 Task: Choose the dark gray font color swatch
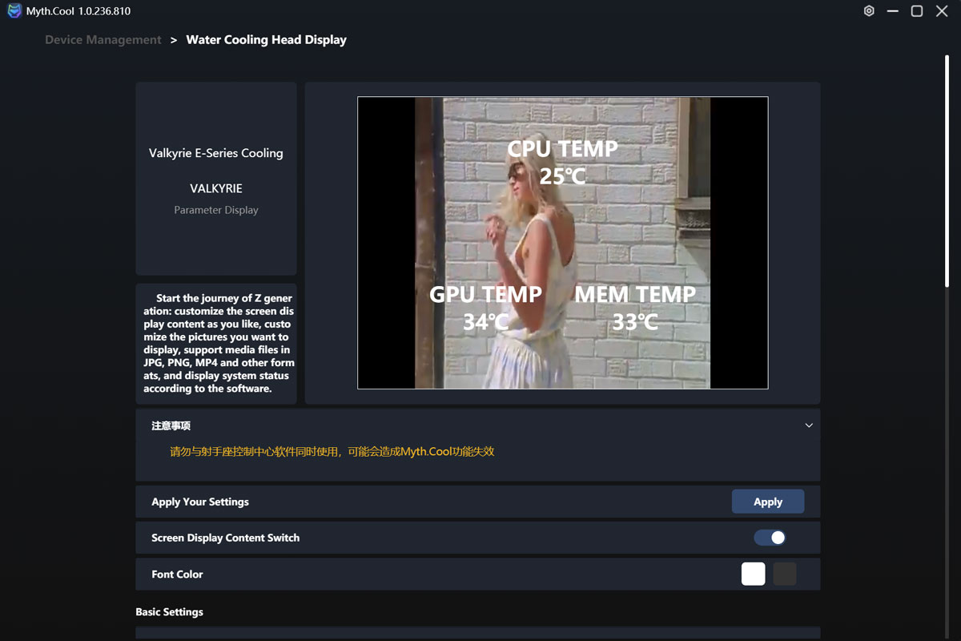click(x=785, y=574)
